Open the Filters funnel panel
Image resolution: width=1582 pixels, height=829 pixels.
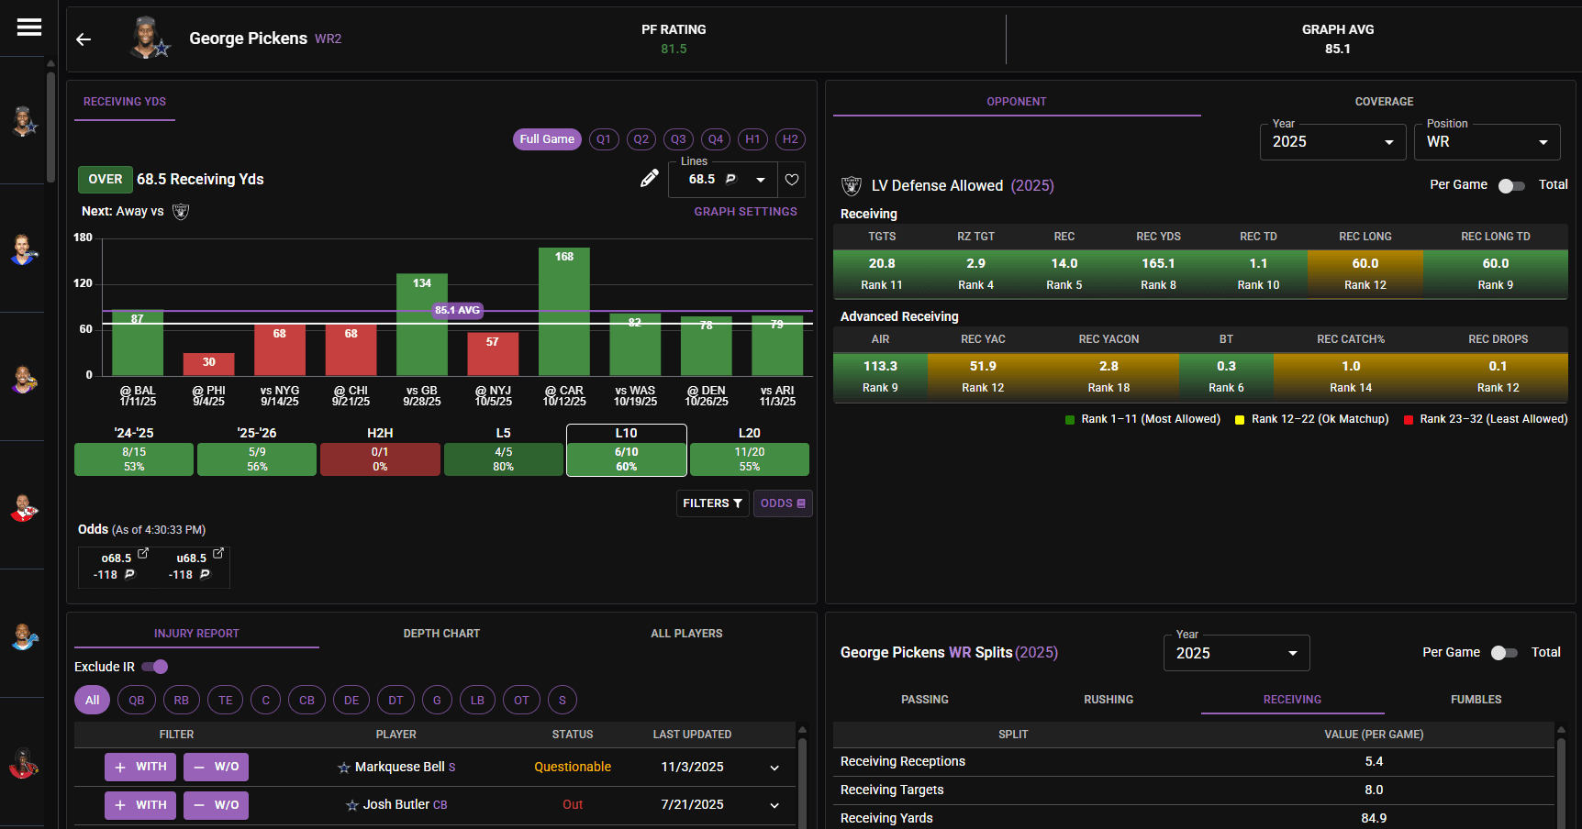pos(712,503)
